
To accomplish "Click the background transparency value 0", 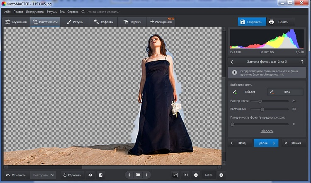I will (x=294, y=124).
